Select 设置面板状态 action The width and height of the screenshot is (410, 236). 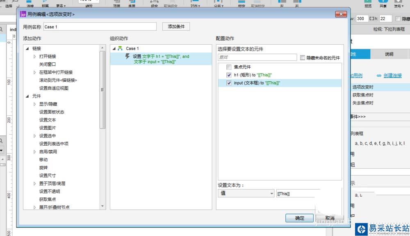point(52,112)
